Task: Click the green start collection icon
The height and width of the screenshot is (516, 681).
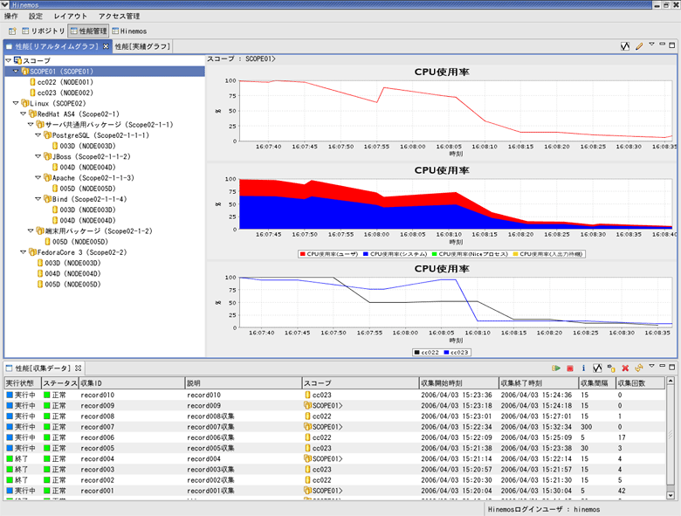Action: [x=556, y=368]
